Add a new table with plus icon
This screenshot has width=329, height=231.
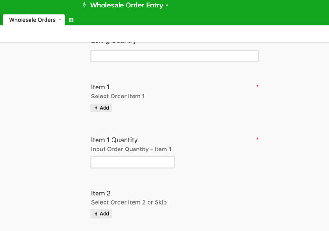click(x=71, y=20)
